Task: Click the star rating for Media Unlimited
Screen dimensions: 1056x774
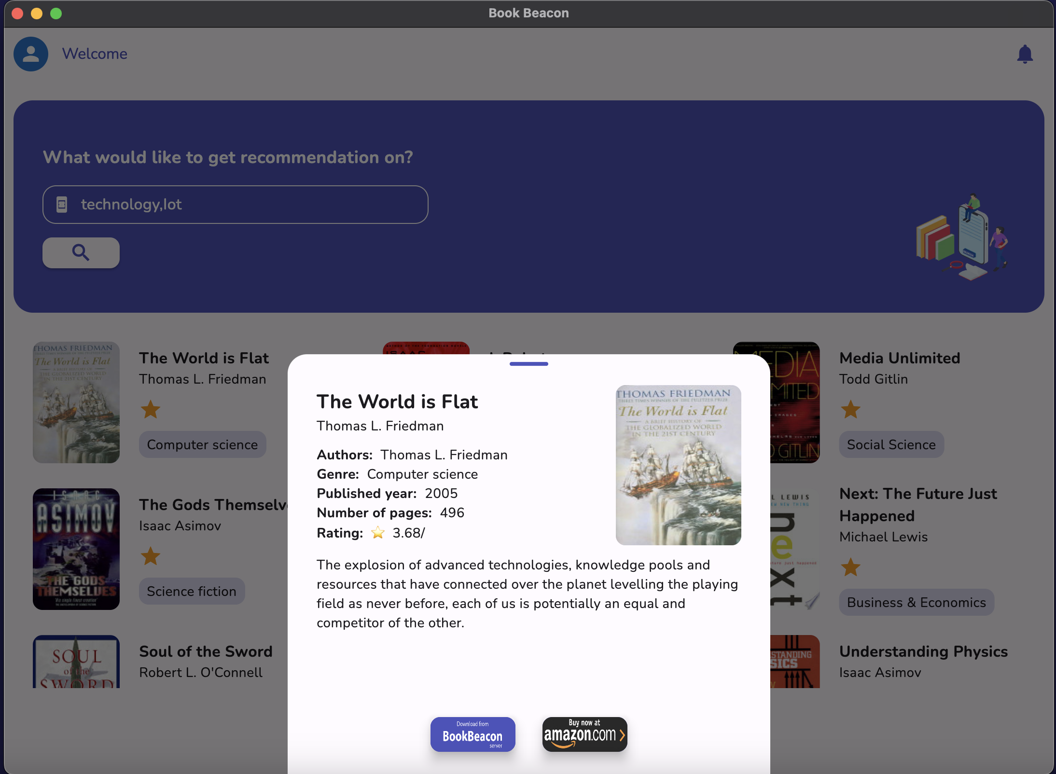Action: (x=851, y=409)
